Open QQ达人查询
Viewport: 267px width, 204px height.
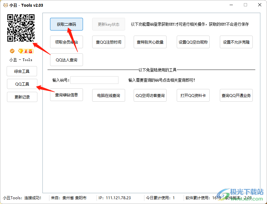pyautogui.click(x=67, y=60)
